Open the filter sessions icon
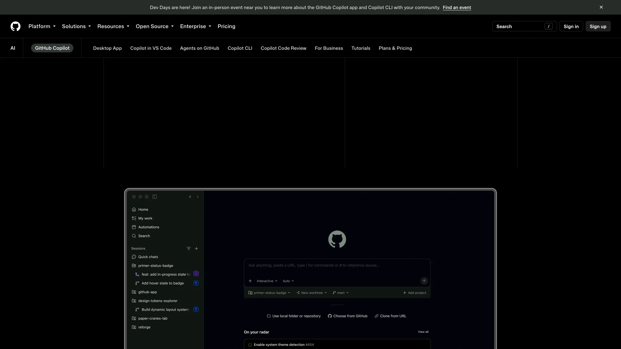Screen dimensions: 621x349 (x=189, y=249)
